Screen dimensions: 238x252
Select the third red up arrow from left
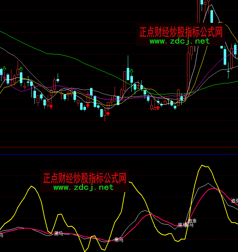point(108,113)
